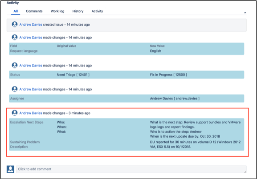Open Andrew Davies link on 3 minutes ago entry

coord(31,113)
